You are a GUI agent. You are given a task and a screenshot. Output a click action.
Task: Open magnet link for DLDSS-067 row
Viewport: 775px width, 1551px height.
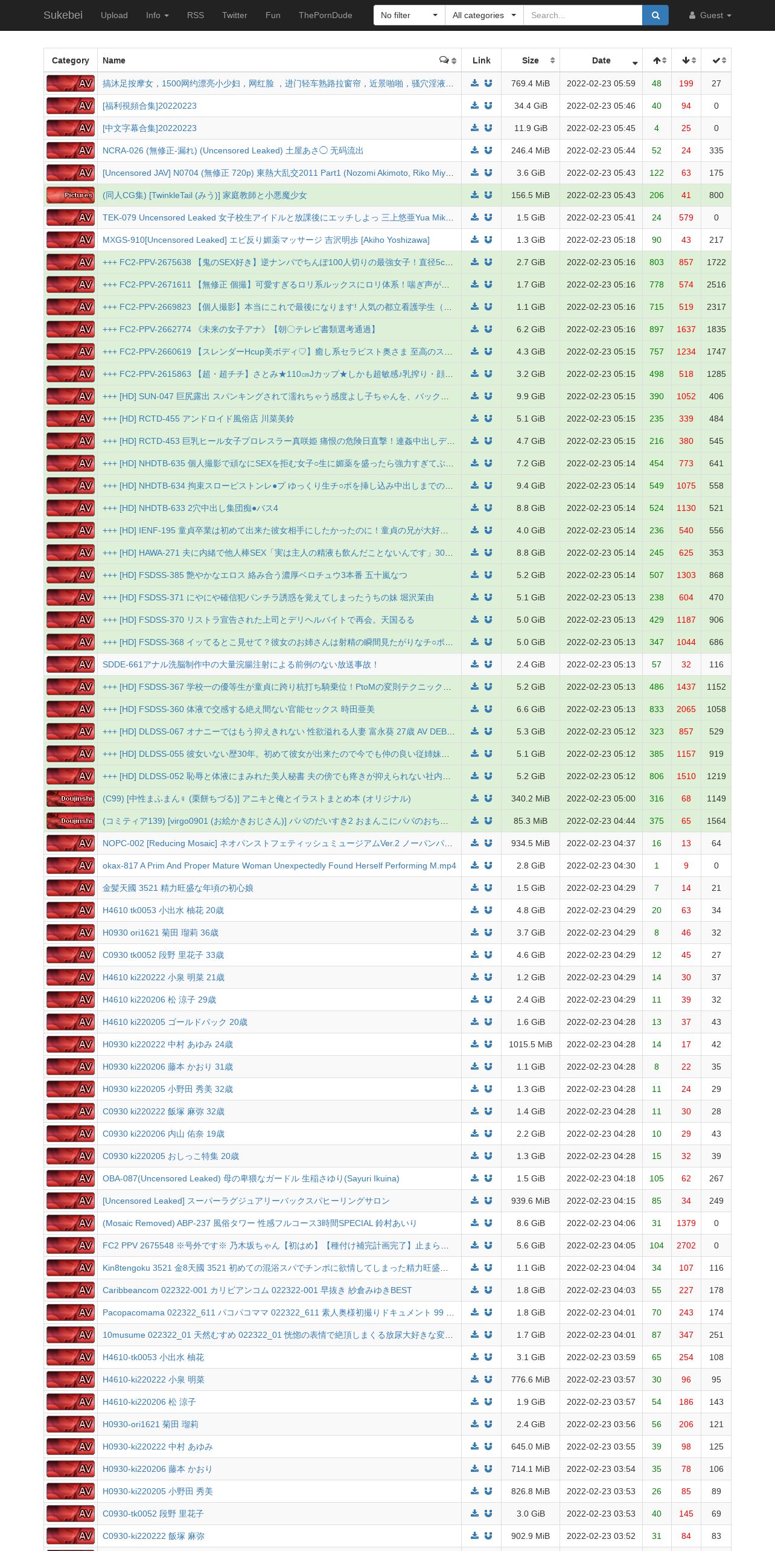[488, 731]
